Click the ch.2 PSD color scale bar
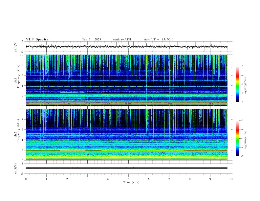Viewport: 260px width, 201px height. click(238, 138)
